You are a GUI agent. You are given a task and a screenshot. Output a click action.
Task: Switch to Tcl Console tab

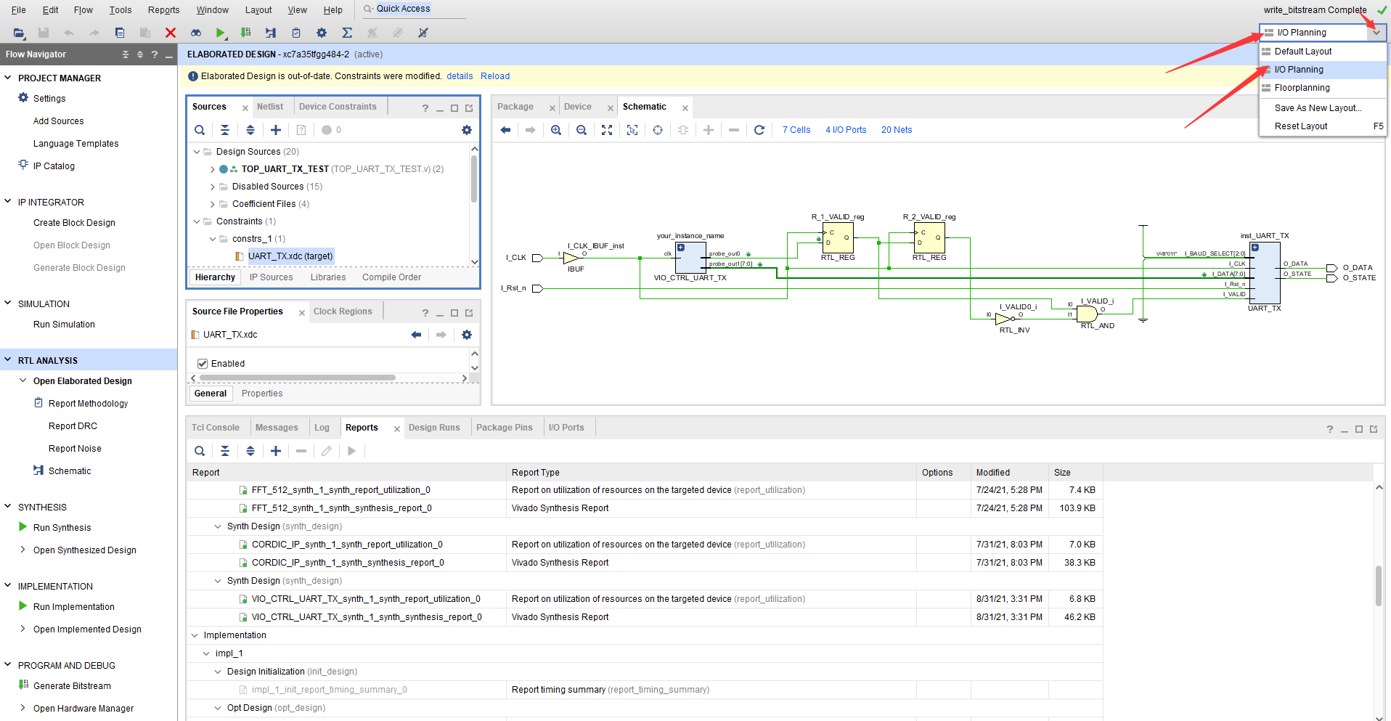pyautogui.click(x=216, y=428)
